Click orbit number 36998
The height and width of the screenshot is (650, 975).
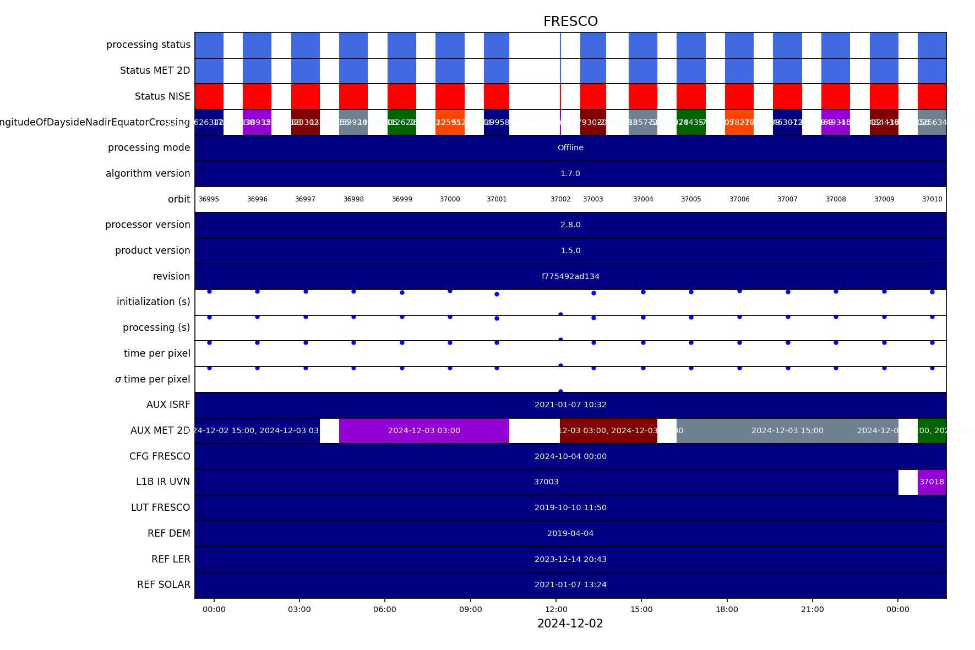click(353, 199)
